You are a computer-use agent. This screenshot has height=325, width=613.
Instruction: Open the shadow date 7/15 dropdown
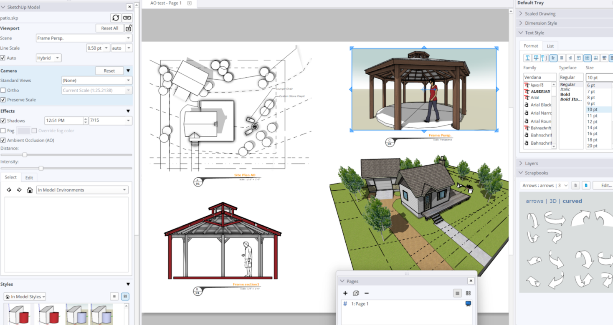(x=110, y=121)
